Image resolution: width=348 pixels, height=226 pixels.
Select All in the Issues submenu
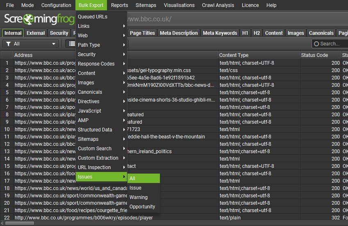click(x=143, y=179)
